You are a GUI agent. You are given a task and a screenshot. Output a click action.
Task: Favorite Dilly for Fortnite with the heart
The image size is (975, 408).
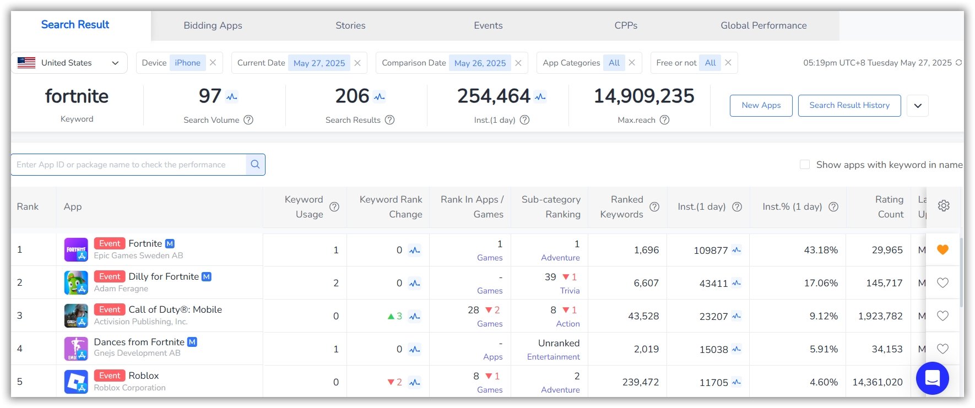(942, 282)
